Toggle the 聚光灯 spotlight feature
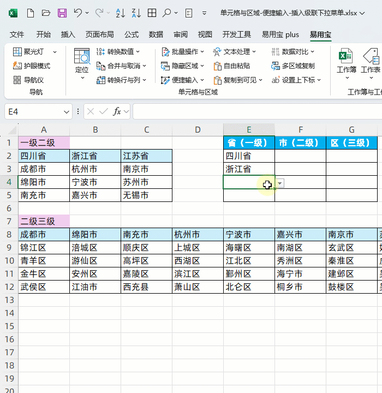 (x=28, y=52)
